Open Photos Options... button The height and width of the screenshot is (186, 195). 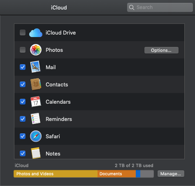pyautogui.click(x=161, y=50)
